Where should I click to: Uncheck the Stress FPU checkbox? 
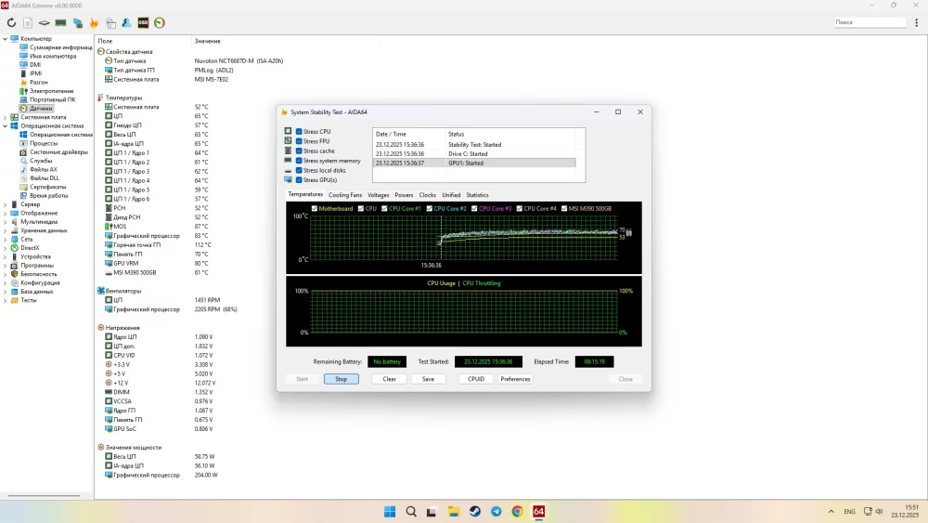[x=299, y=141]
